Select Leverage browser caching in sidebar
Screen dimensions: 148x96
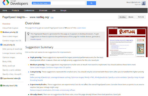pyautogui.click(x=12, y=53)
